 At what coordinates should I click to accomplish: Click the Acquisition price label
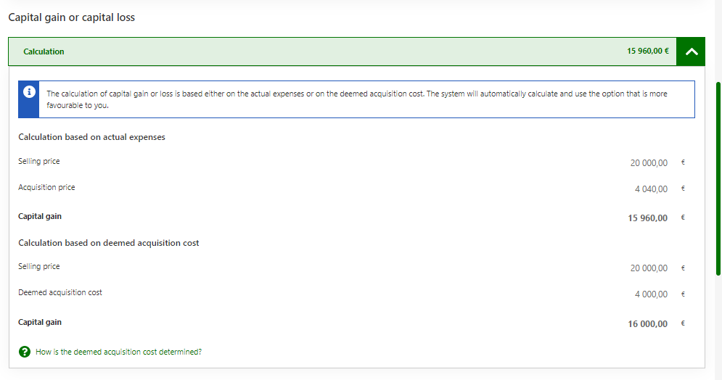(x=46, y=187)
